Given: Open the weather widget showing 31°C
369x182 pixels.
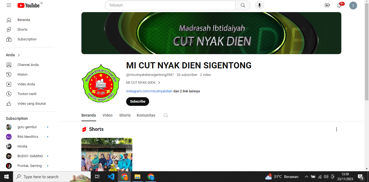Looking at the screenshot, I should (x=282, y=177).
